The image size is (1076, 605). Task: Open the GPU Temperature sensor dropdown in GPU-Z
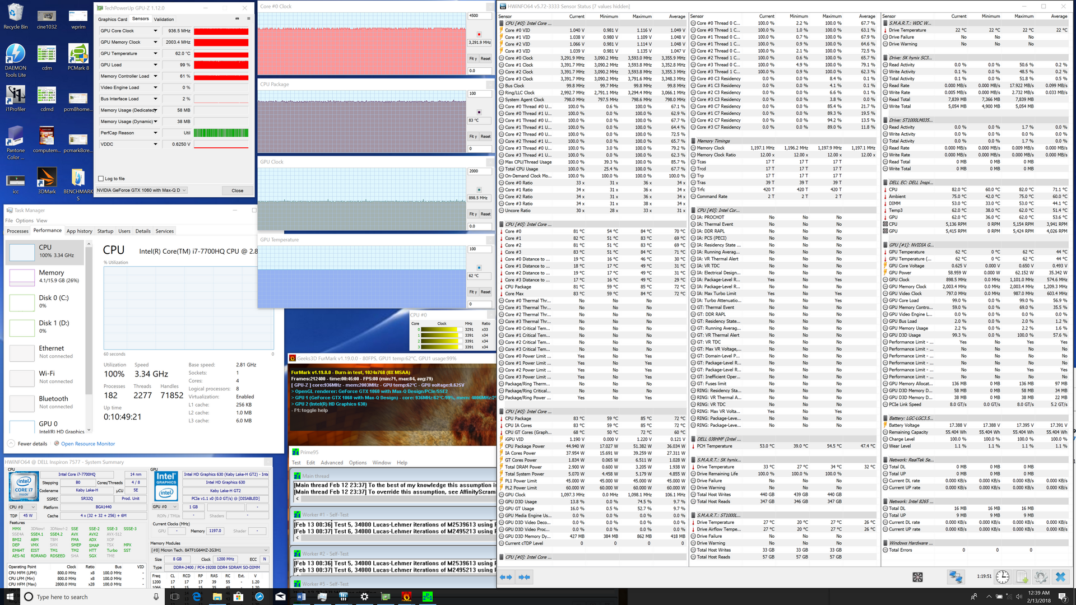(x=155, y=53)
